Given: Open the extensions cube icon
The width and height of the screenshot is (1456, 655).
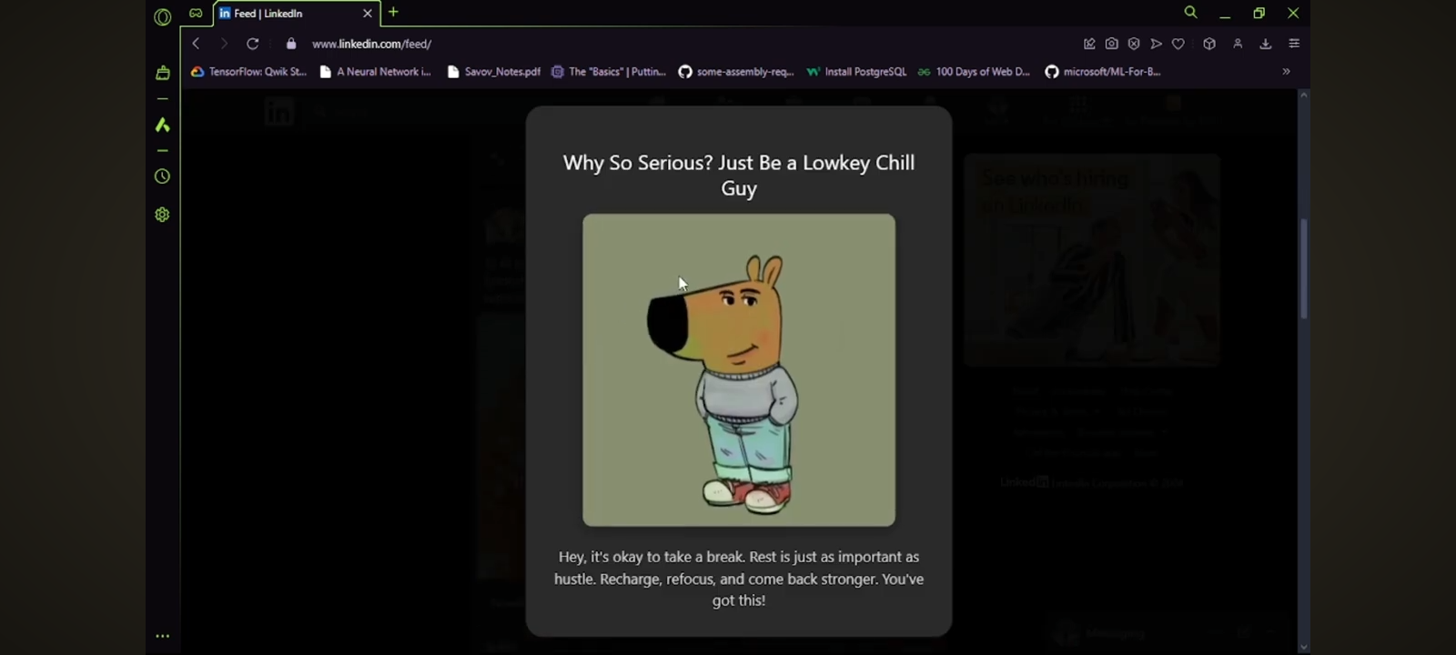Looking at the screenshot, I should click(x=1209, y=44).
